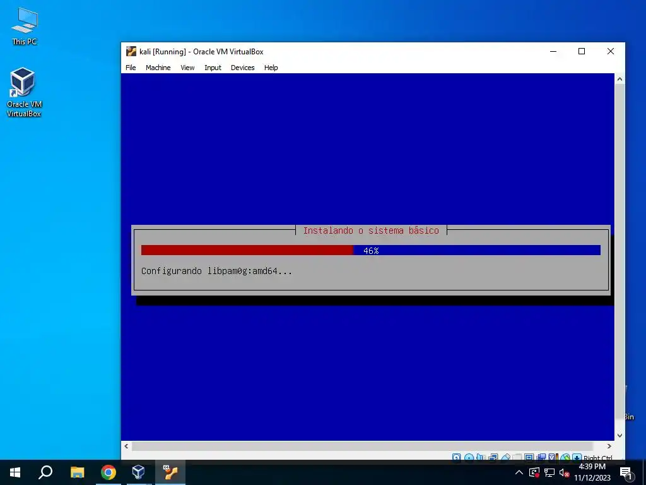Click Right Ctrl host key label

pos(598,457)
